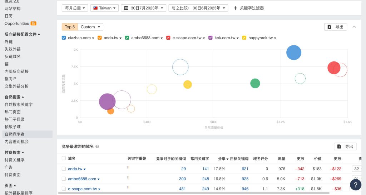Check the ambo6688.com table row checkbox
This screenshot has width=366, height=195.
pyautogui.click(x=64, y=179)
